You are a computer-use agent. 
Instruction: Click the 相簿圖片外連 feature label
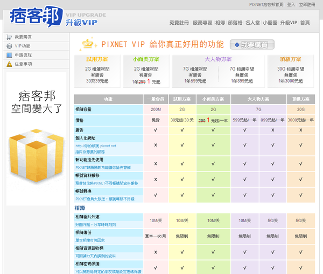pyautogui.click(x=87, y=217)
